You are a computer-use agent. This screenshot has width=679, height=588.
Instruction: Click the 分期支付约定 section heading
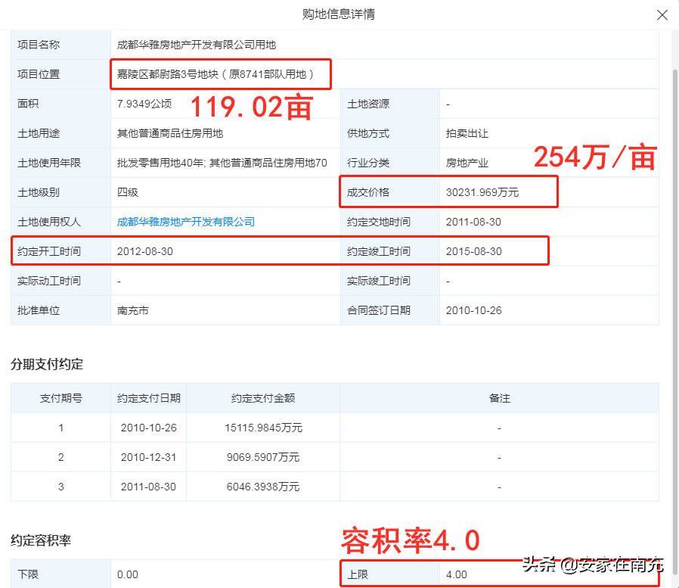47,364
